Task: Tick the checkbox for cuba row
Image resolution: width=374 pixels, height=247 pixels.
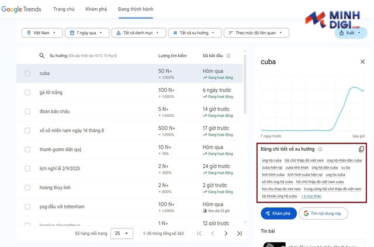Action: [27, 74]
